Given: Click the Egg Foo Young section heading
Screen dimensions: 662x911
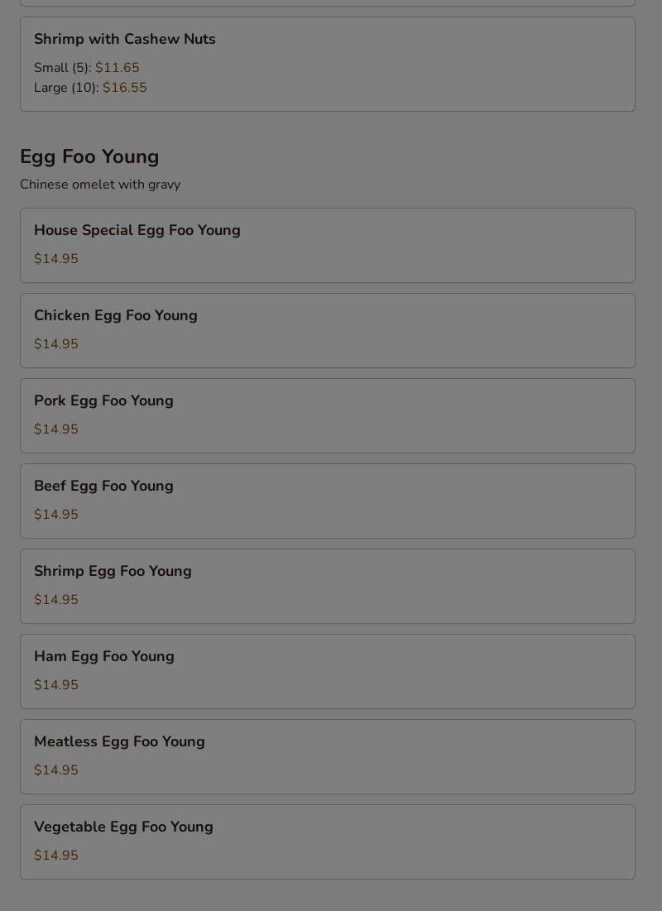Looking at the screenshot, I should pos(89,156).
